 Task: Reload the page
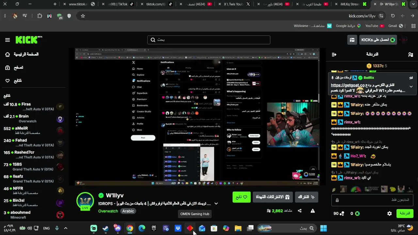tap(393, 16)
